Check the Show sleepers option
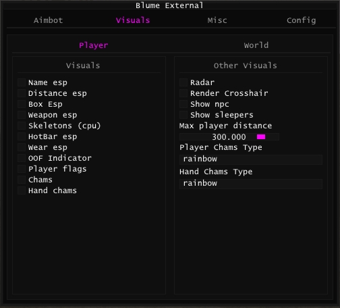 coord(183,115)
